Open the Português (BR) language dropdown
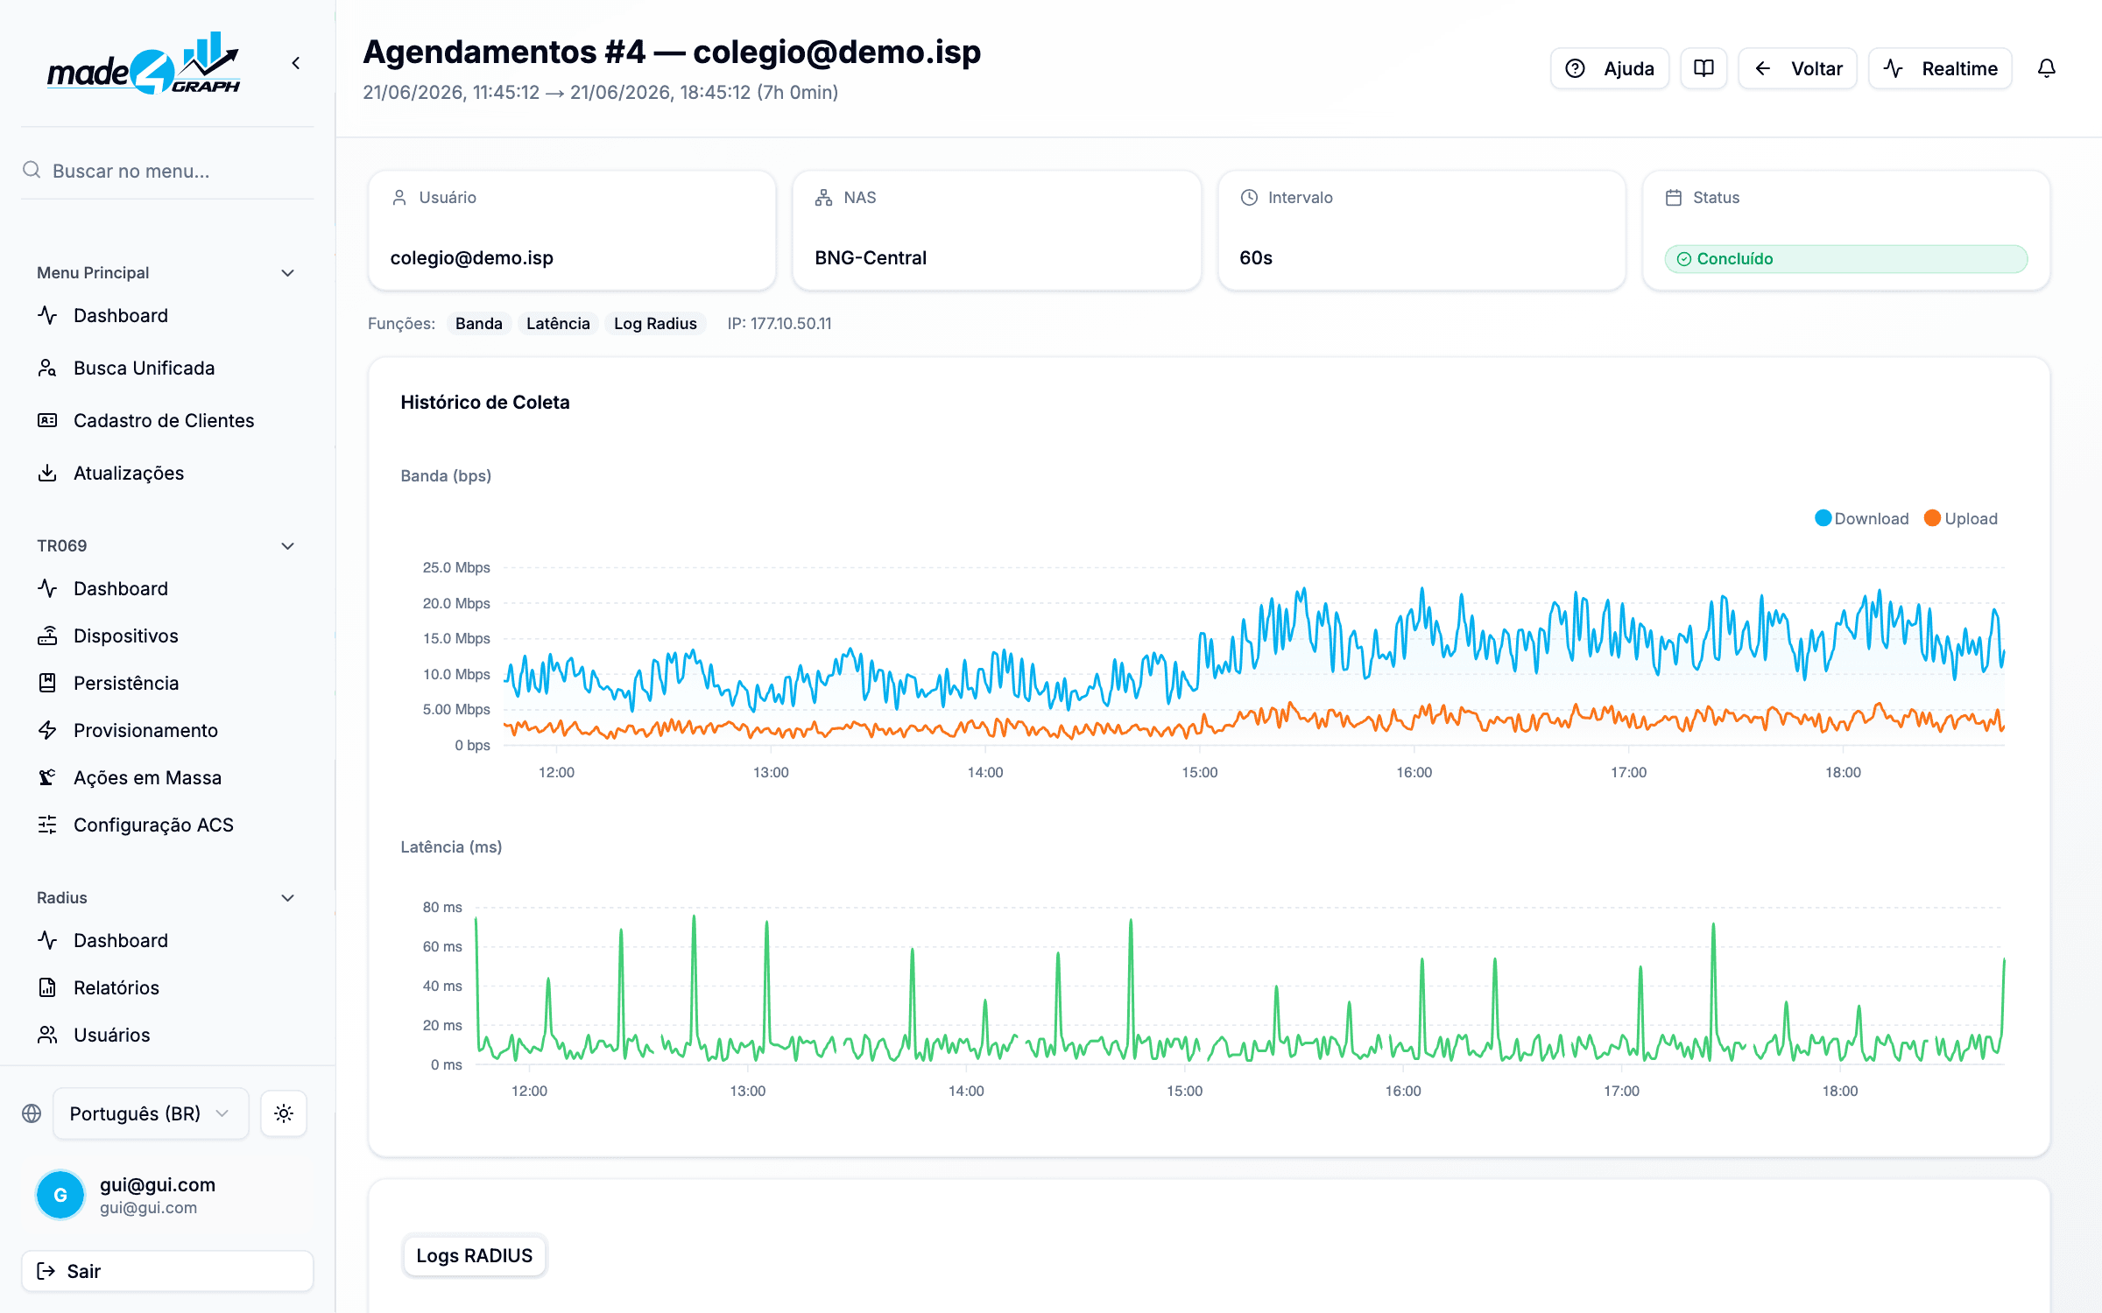This screenshot has height=1313, width=2102. (151, 1113)
